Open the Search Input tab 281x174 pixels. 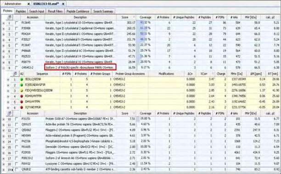pyautogui.click(x=37, y=11)
